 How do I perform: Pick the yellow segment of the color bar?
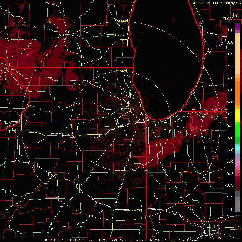click(x=237, y=115)
